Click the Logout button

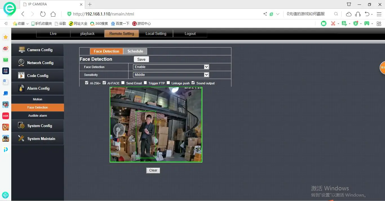tap(190, 33)
